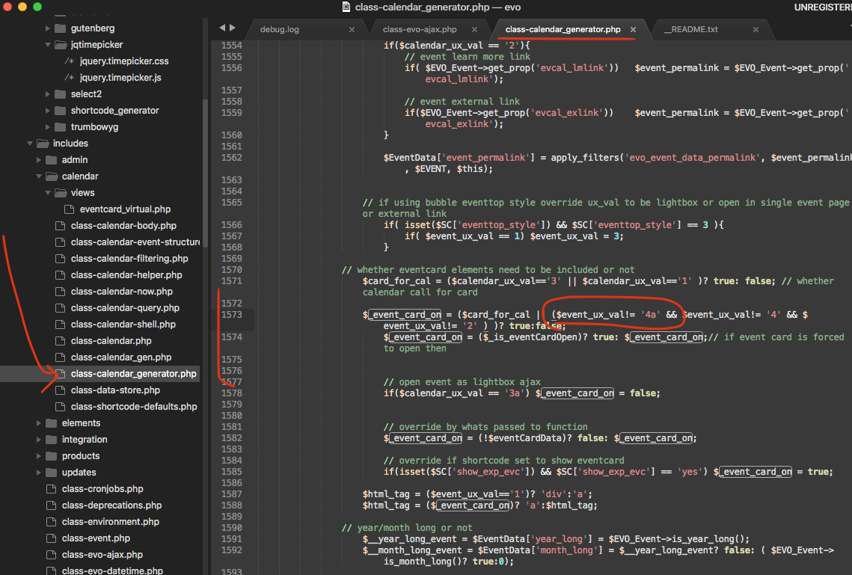Click line number 1587 in gutter
Image resolution: width=852 pixels, height=575 pixels.
tap(231, 494)
